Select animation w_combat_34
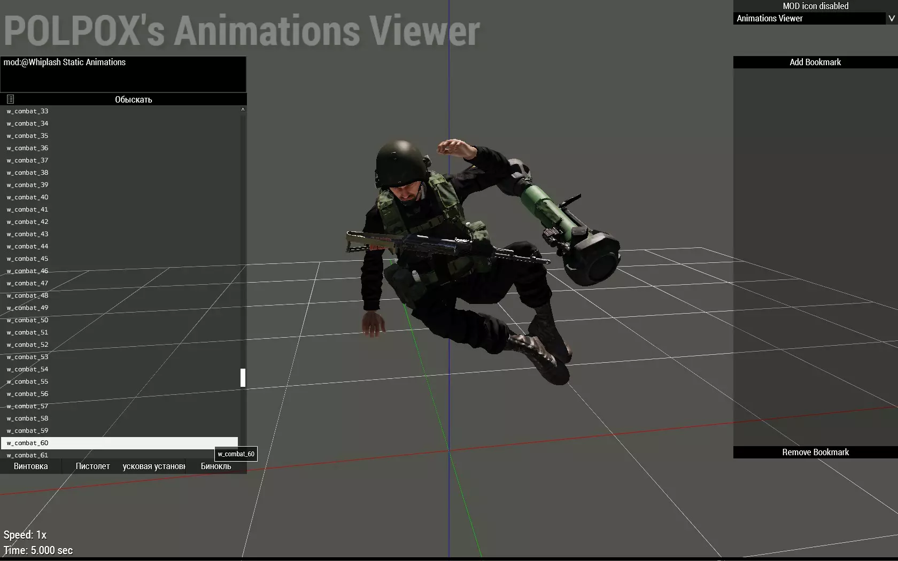 120,123
